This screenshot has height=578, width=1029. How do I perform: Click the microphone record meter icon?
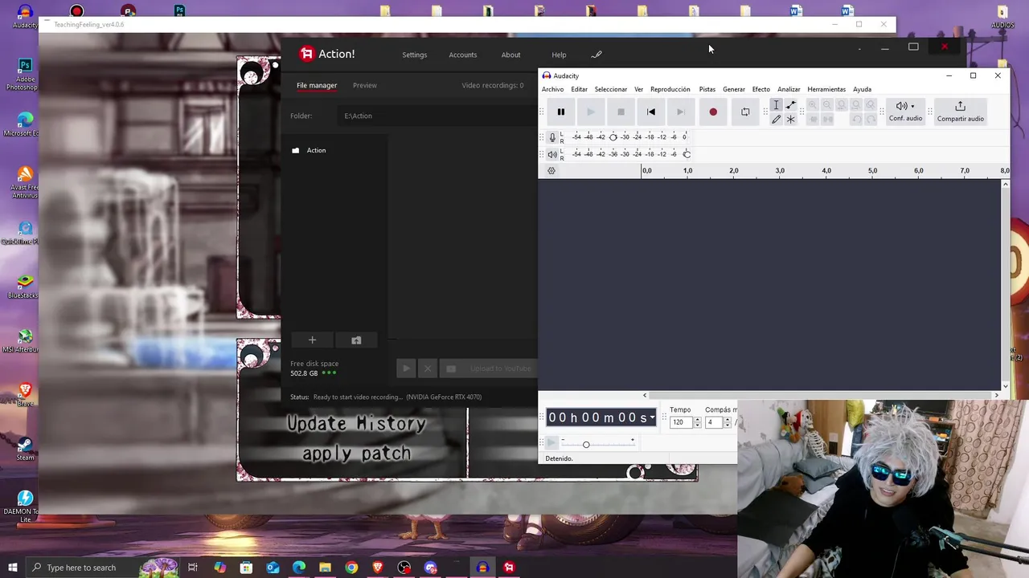pyautogui.click(x=552, y=137)
